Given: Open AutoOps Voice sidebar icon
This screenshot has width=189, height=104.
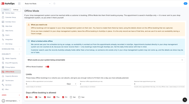Looking at the screenshot, I should tap(3, 22).
